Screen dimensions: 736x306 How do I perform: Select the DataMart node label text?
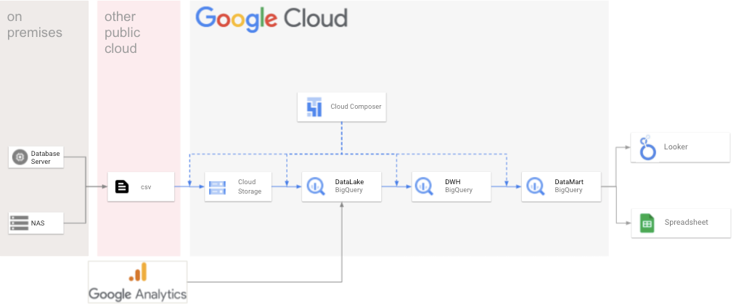(x=569, y=182)
